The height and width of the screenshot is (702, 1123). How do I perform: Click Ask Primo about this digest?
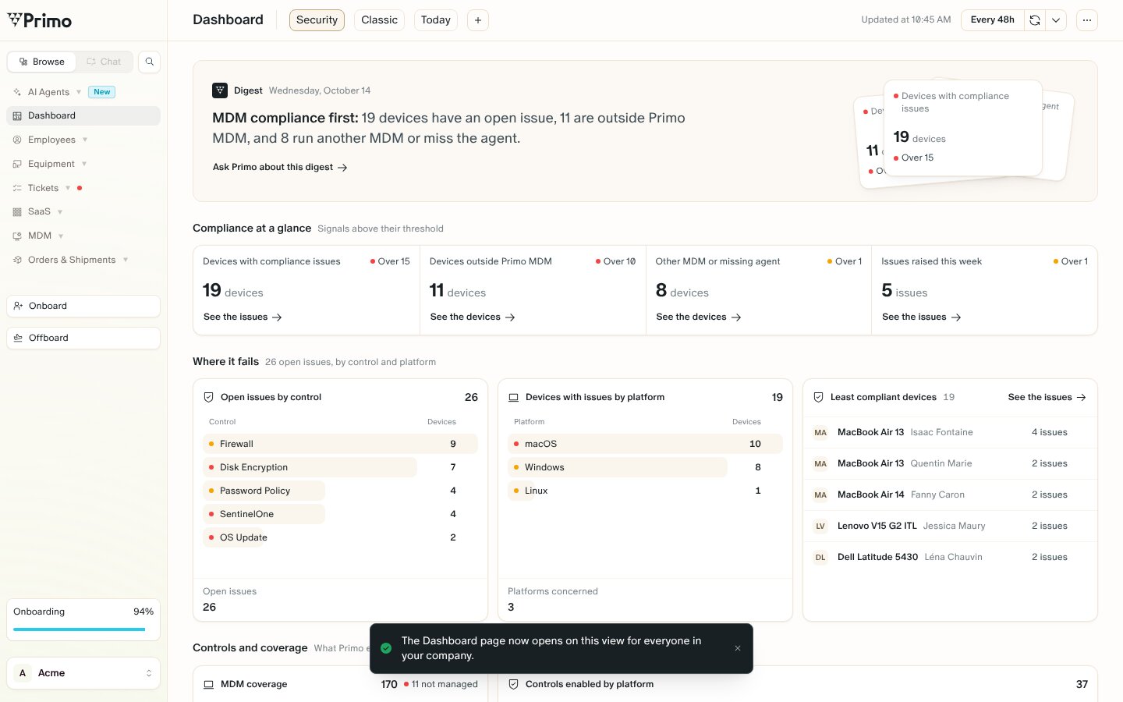coord(280,167)
